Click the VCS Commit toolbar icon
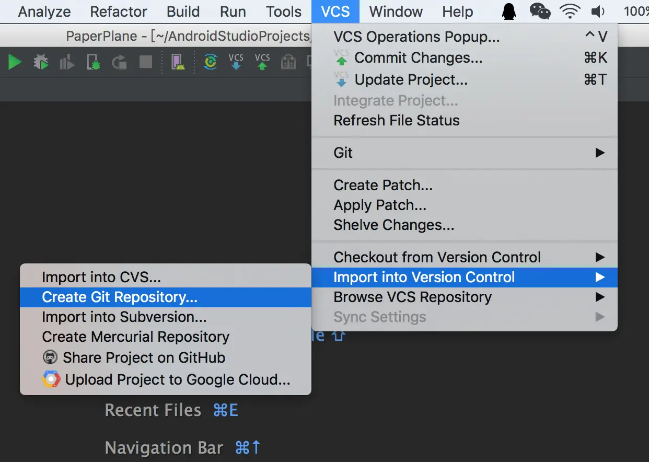The width and height of the screenshot is (649, 462). point(262,62)
